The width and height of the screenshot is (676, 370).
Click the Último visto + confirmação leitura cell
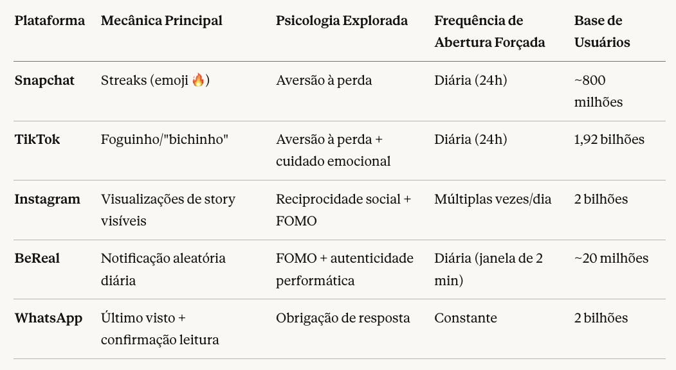(160, 329)
